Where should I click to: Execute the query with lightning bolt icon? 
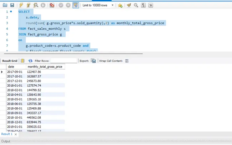[21, 5]
